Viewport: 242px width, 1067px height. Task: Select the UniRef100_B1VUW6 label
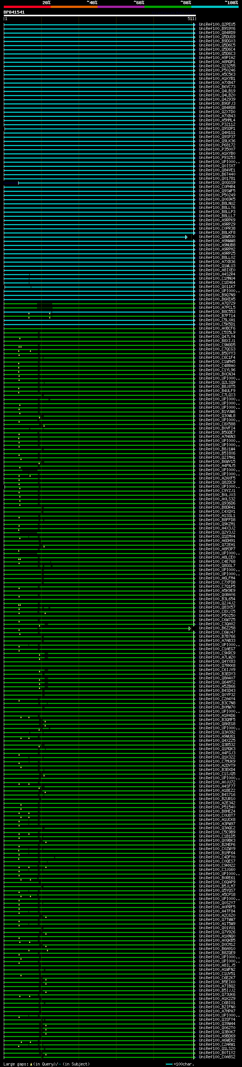tap(217, 412)
